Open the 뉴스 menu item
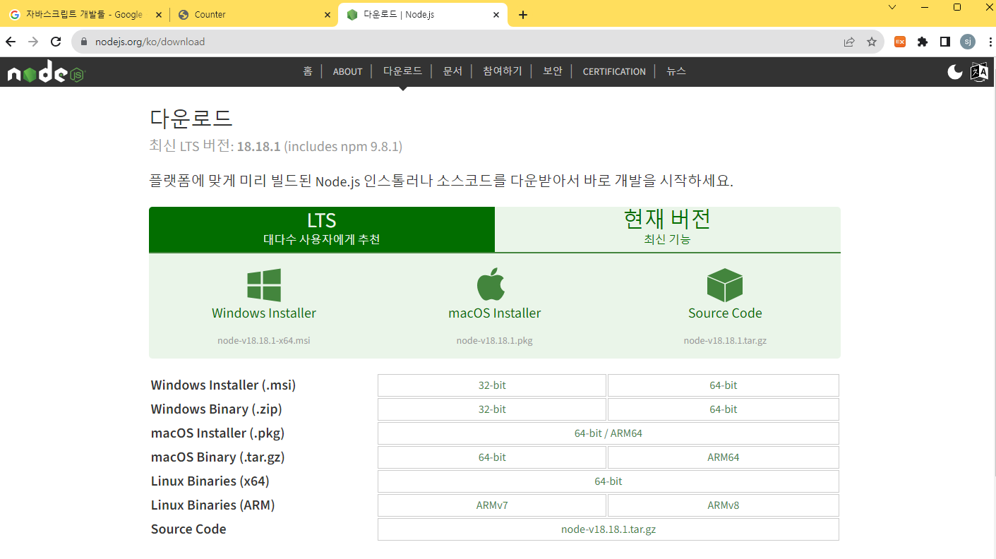 (676, 71)
